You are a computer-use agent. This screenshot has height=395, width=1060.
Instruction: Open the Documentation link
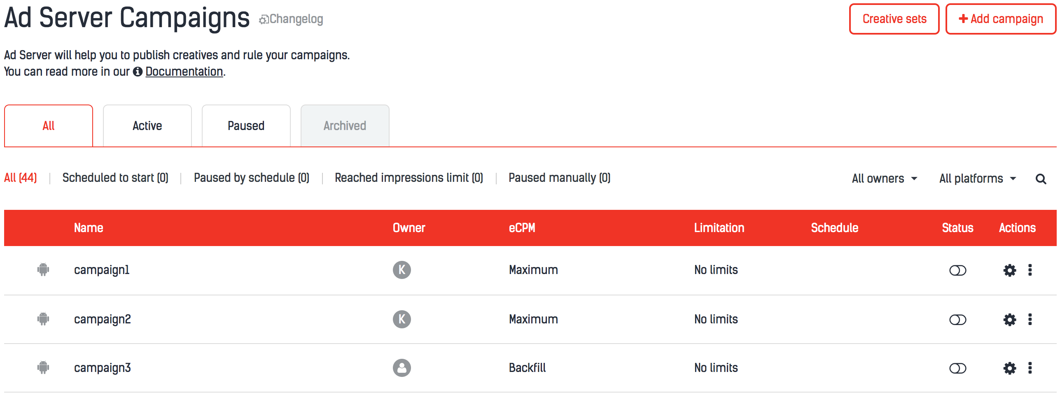pos(184,72)
